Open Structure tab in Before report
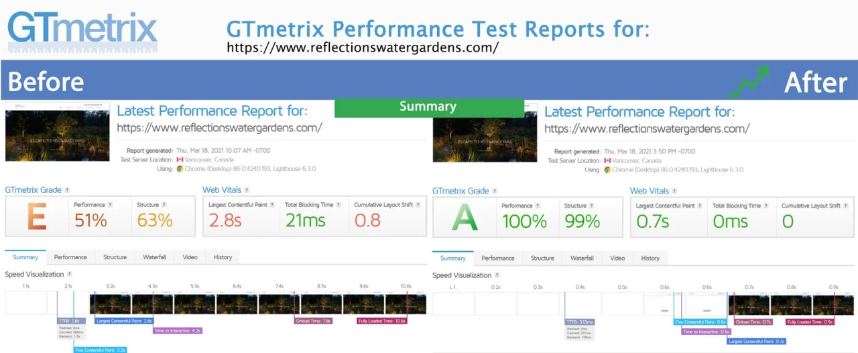This screenshot has width=858, height=353. 115,257
